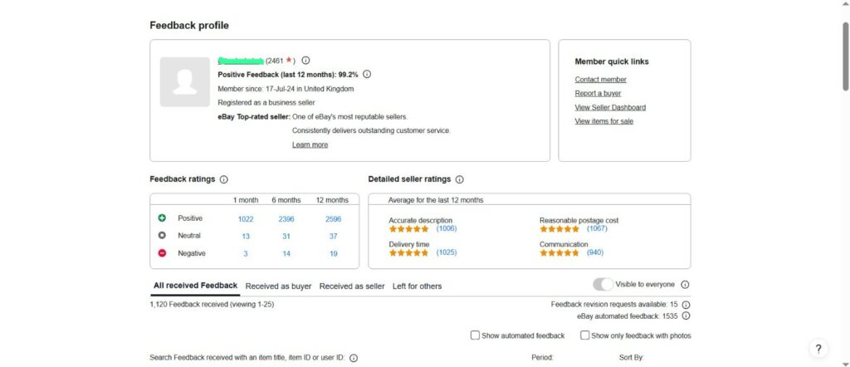Toggle the Visible to everyone switch
The height and width of the screenshot is (367, 850).
click(x=603, y=285)
